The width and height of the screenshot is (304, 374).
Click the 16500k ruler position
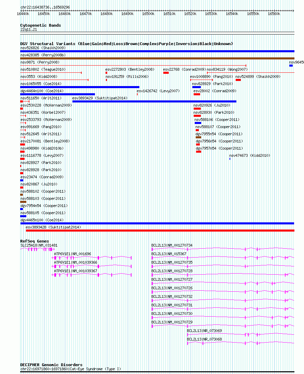[x=148, y=14]
